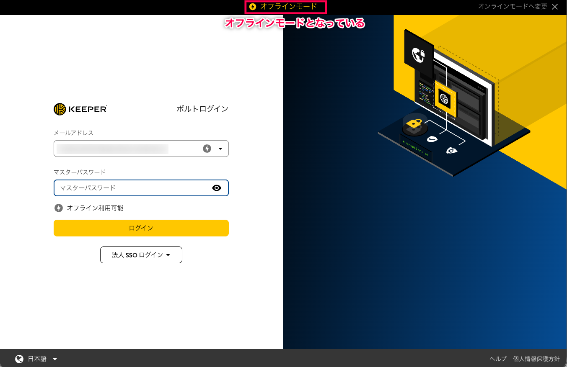Screen dimensions: 567x367
Task: Click the email address input field
Action: tap(126, 148)
